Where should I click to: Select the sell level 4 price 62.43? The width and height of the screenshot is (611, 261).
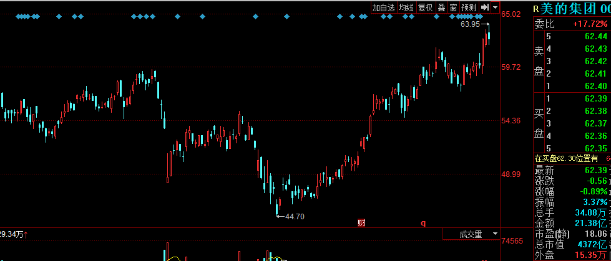tap(596, 49)
